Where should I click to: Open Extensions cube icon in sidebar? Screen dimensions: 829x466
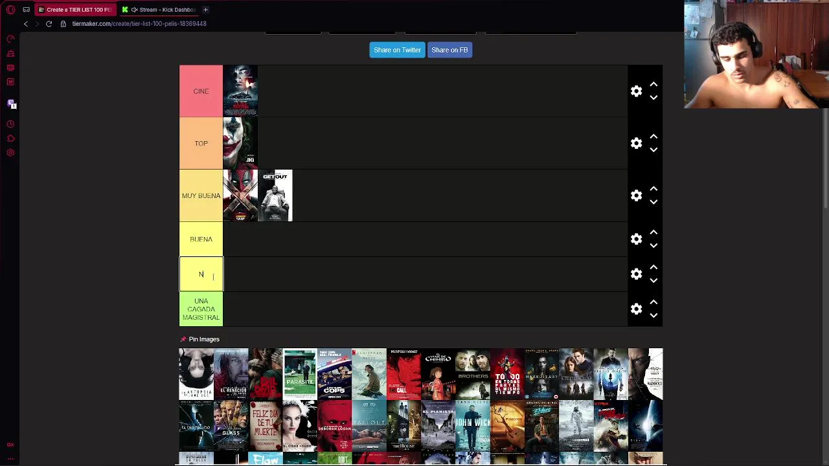tap(10, 139)
